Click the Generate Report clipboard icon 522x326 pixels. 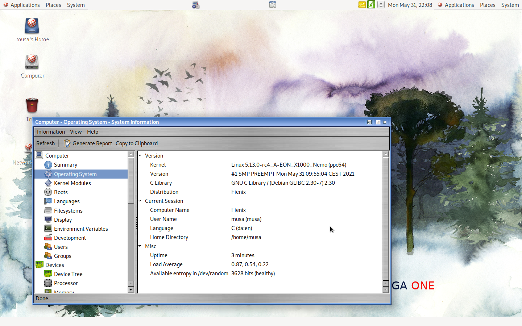[67, 143]
